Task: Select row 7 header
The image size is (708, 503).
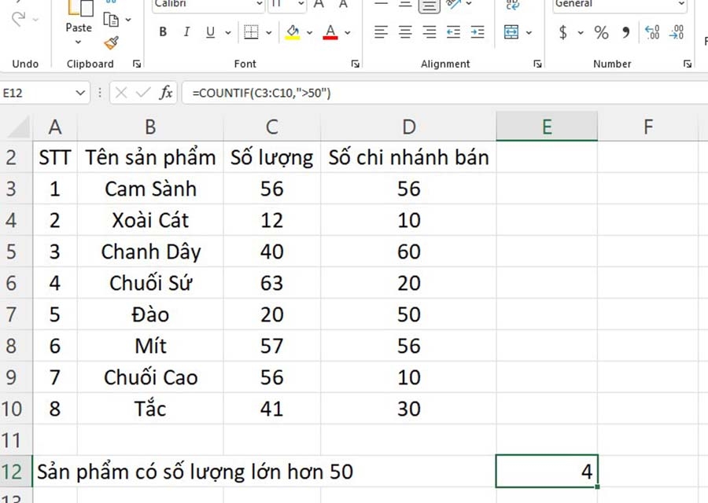Action: coord(16,314)
